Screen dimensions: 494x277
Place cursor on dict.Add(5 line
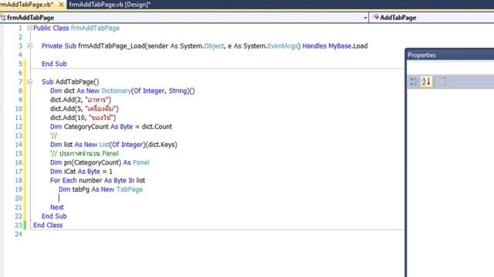(x=84, y=108)
